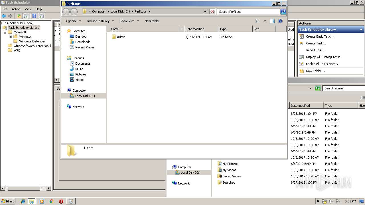The width and height of the screenshot is (365, 205).
Task: Open Downloads in PerfLogs Favorites
Action: click(x=83, y=42)
